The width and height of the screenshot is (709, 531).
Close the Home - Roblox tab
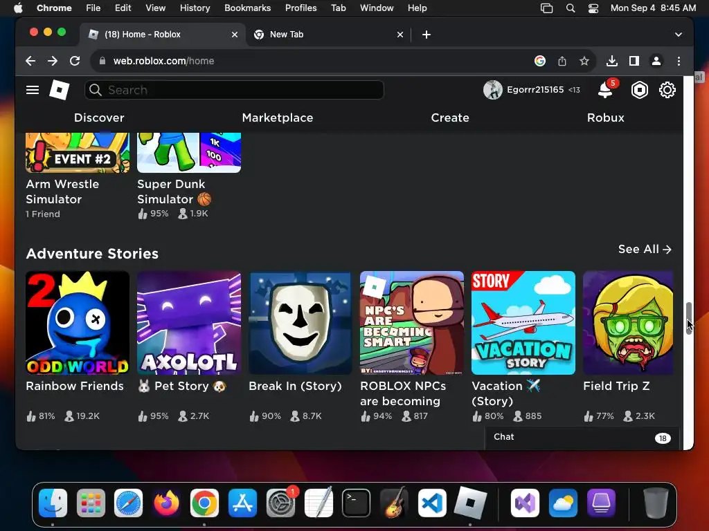point(234,35)
